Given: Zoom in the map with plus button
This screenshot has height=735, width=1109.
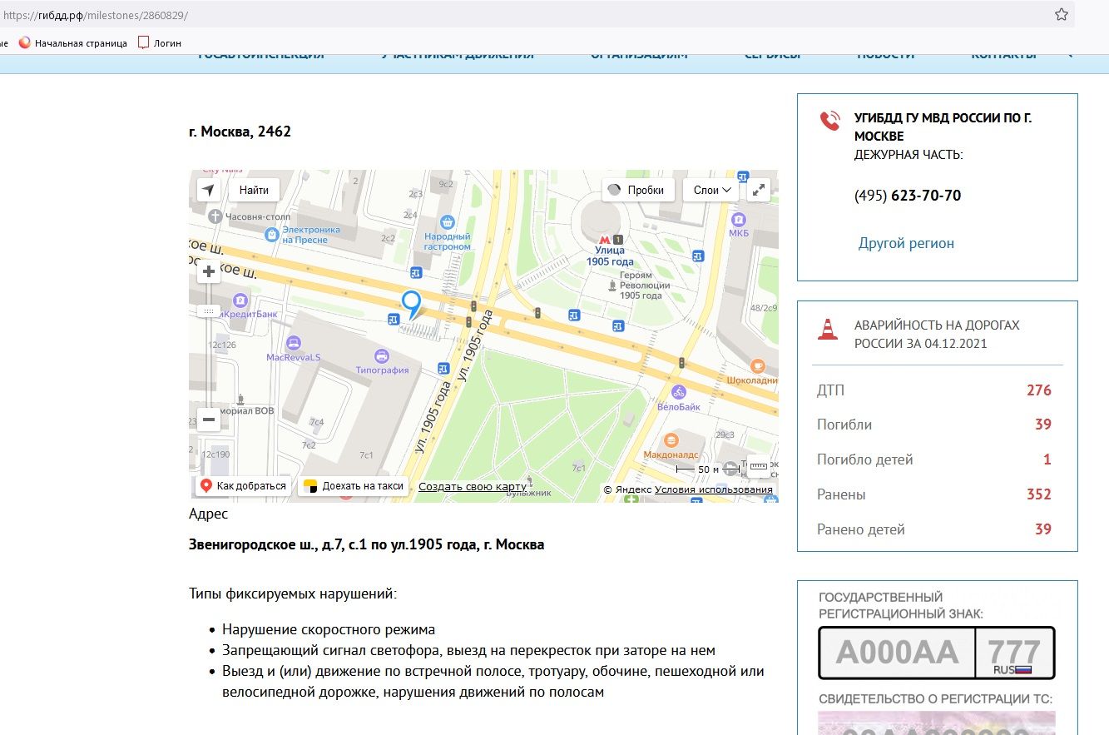Looking at the screenshot, I should click(209, 271).
